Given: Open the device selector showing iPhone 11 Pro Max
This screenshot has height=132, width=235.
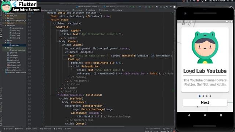Looking at the screenshot, I should tap(88, 7).
